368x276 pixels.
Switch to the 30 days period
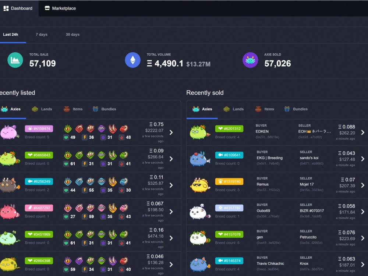(x=72, y=35)
